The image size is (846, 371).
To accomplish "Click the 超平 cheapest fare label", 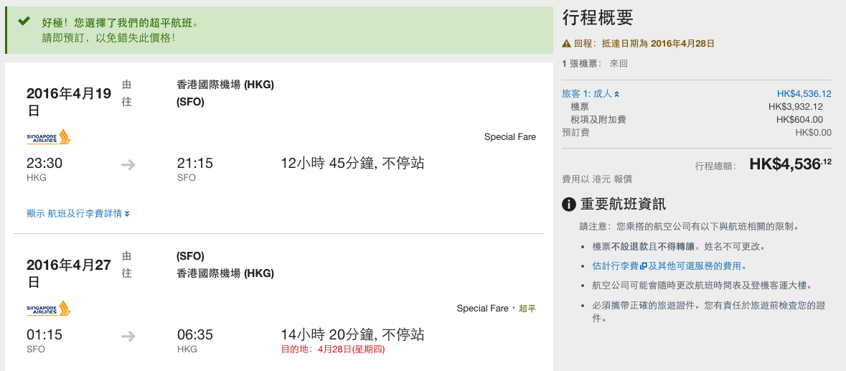I will (x=527, y=309).
